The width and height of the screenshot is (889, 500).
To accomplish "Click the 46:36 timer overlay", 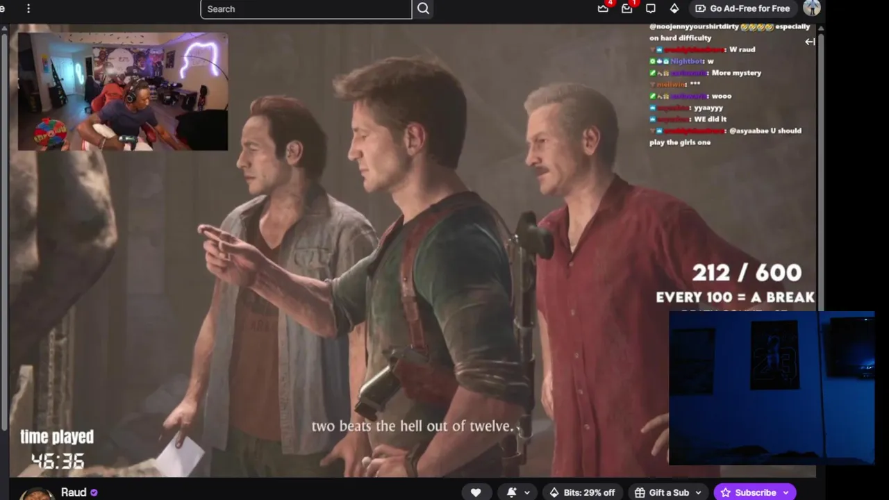I will [58, 460].
